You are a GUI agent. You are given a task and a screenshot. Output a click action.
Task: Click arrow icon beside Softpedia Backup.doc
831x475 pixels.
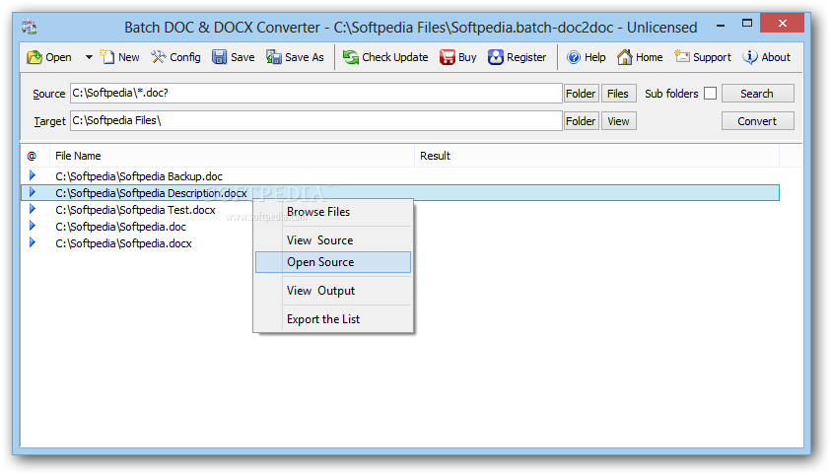click(33, 175)
